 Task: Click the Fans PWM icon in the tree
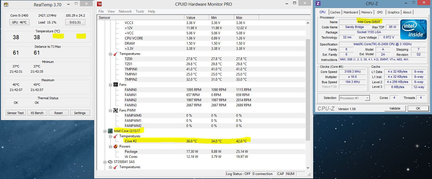(115, 110)
